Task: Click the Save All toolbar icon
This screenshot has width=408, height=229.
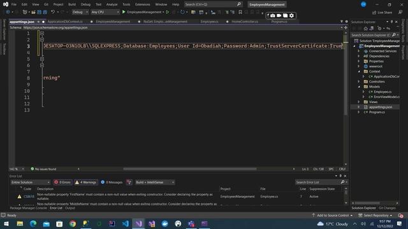Action: point(45,12)
